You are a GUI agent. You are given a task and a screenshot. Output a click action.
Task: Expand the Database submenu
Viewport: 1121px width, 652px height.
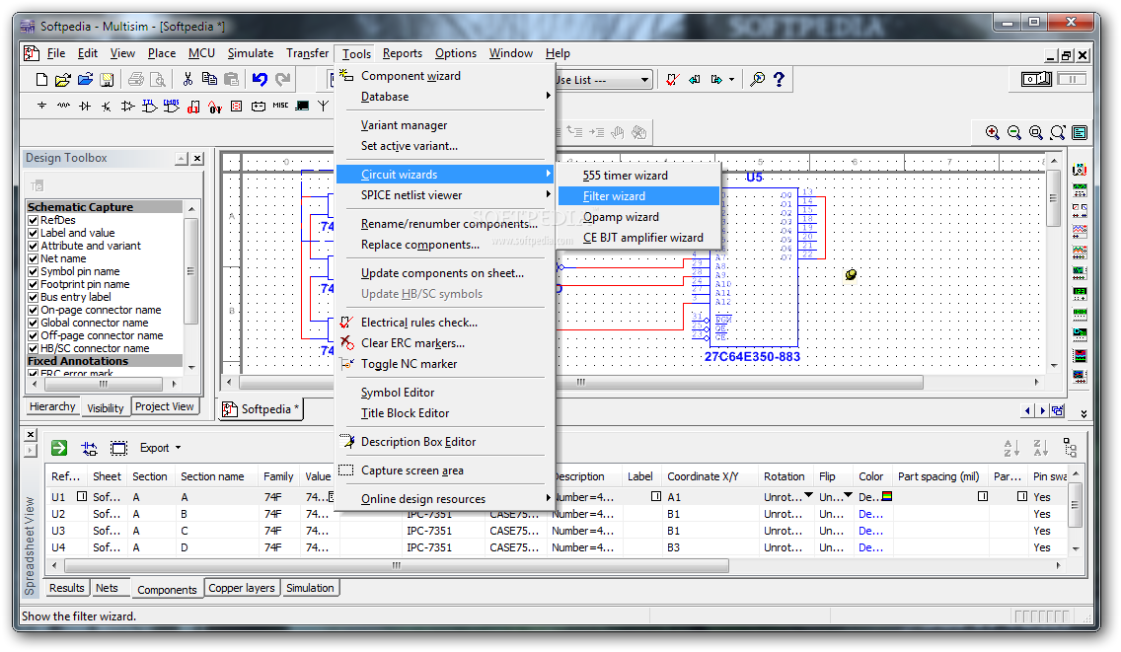[x=447, y=97]
